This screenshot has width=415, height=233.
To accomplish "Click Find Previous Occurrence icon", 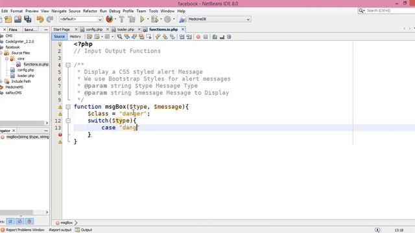I will 127,37.
